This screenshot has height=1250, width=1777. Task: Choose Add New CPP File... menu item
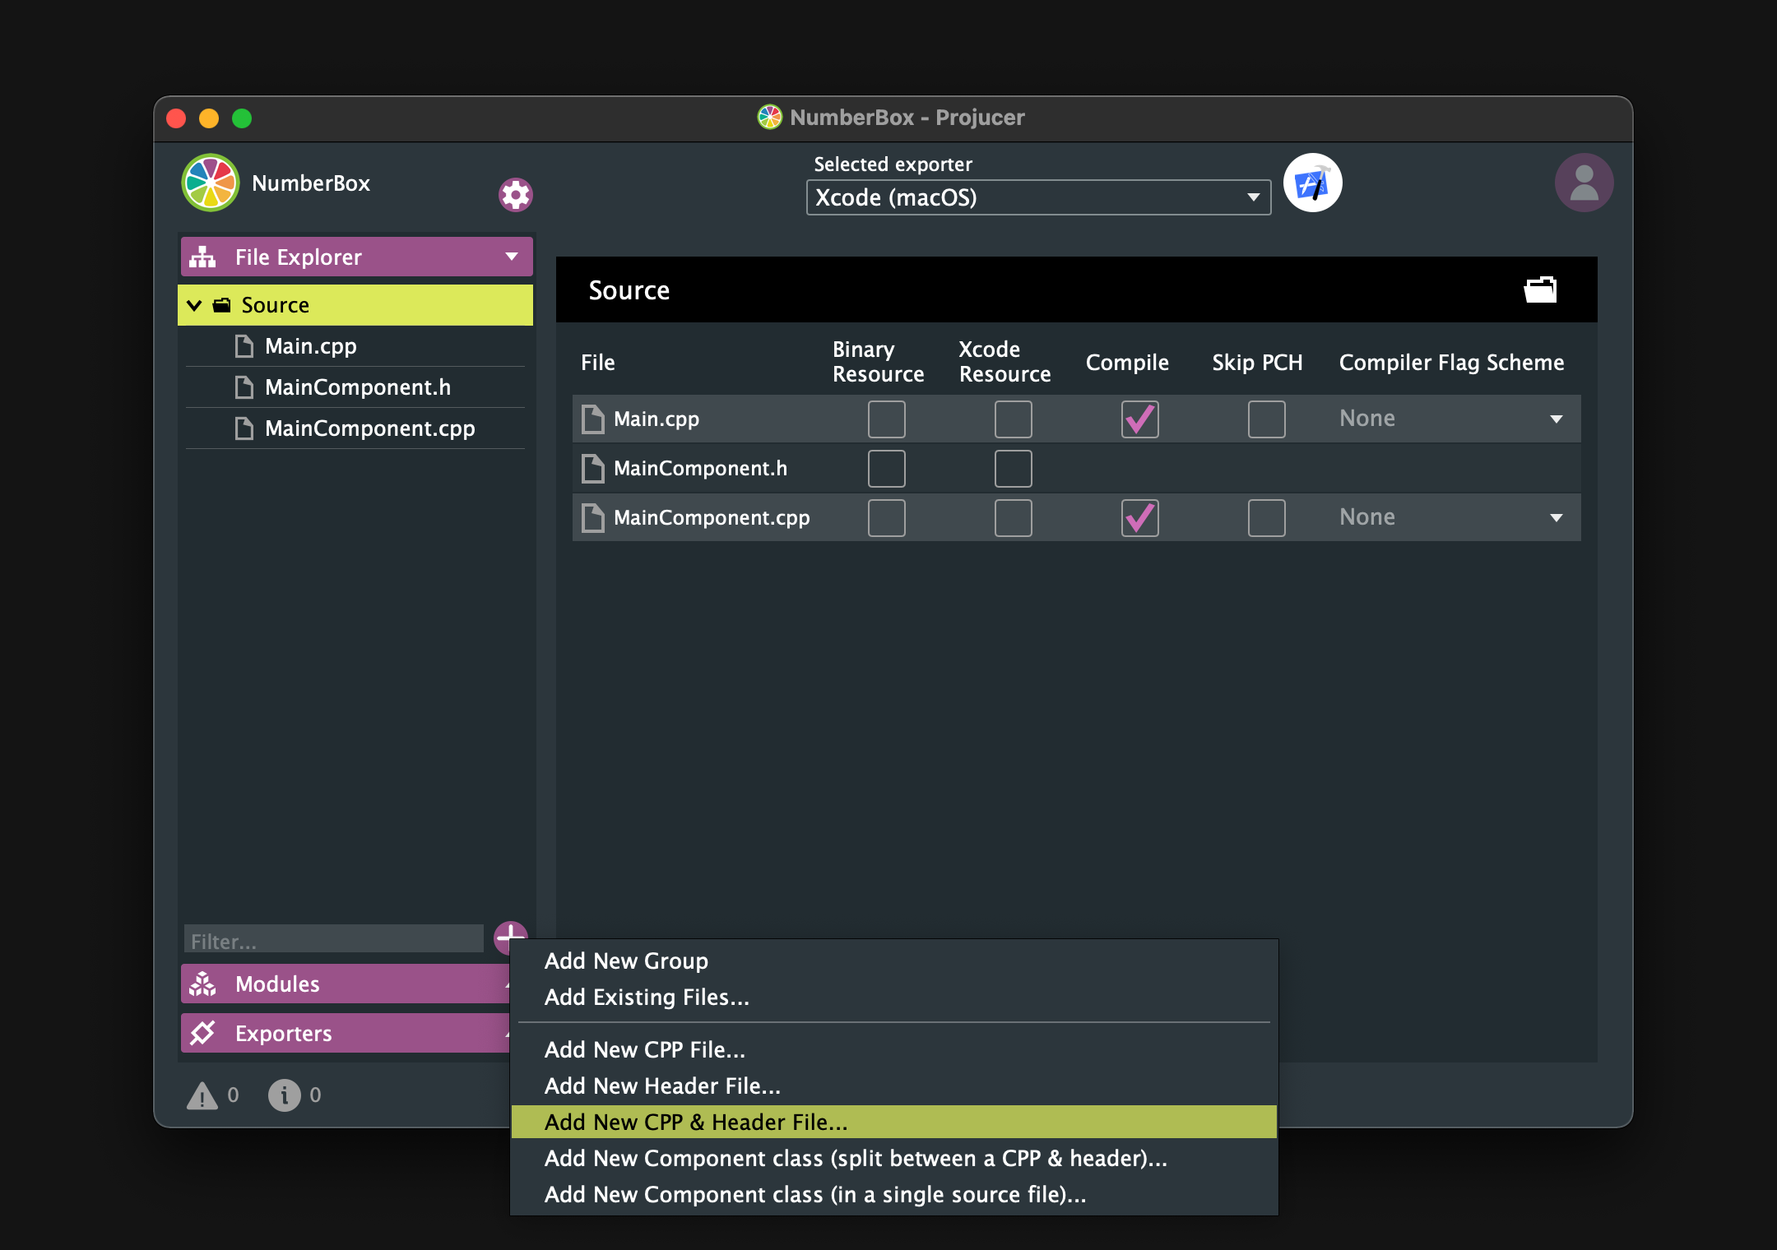[894, 1049]
